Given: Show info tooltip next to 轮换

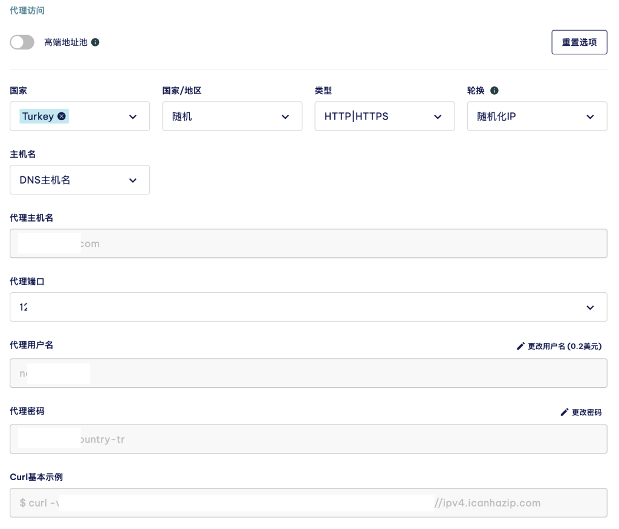Looking at the screenshot, I should coord(494,91).
